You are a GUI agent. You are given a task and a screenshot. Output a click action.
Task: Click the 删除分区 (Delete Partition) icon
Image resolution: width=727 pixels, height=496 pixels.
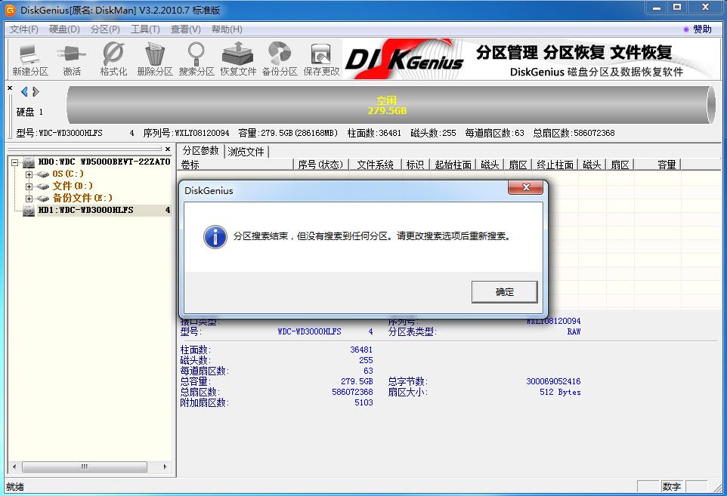click(x=155, y=59)
